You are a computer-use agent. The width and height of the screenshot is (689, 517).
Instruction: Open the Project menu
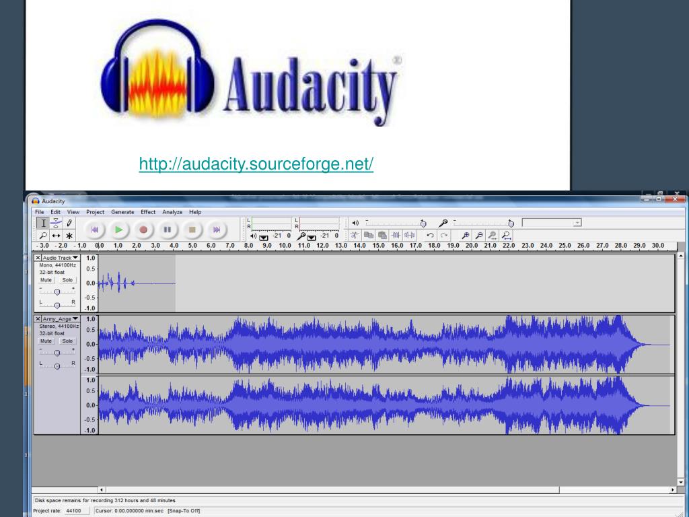click(x=96, y=212)
